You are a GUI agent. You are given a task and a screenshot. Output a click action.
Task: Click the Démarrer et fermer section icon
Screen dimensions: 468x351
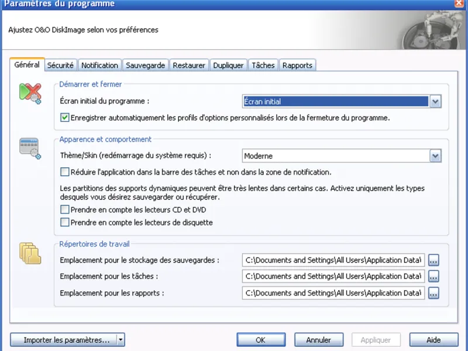click(30, 94)
